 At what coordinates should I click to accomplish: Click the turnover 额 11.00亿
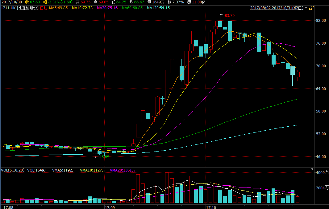point(196,2)
